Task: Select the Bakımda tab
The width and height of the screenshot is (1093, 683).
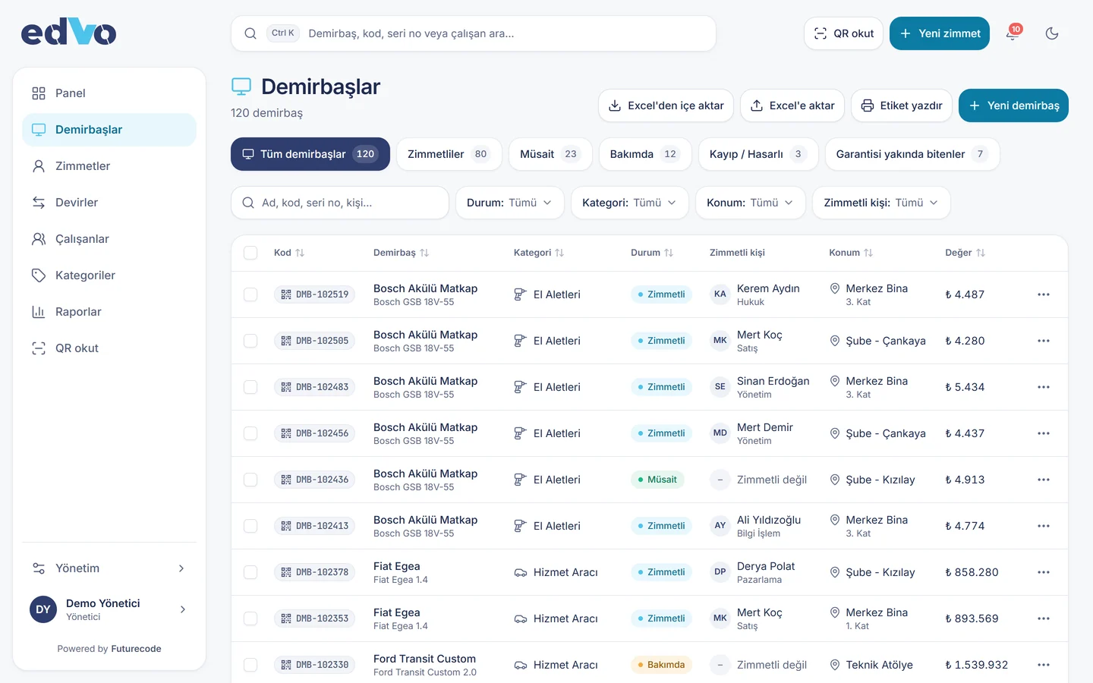Action: coord(644,154)
